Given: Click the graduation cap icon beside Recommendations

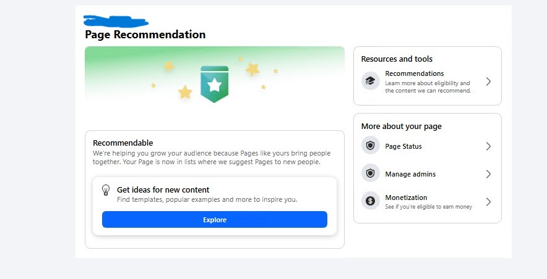Looking at the screenshot, I should click(x=370, y=81).
